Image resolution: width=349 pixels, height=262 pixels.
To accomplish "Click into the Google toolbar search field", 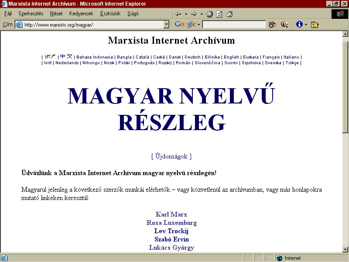I will [234, 24].
